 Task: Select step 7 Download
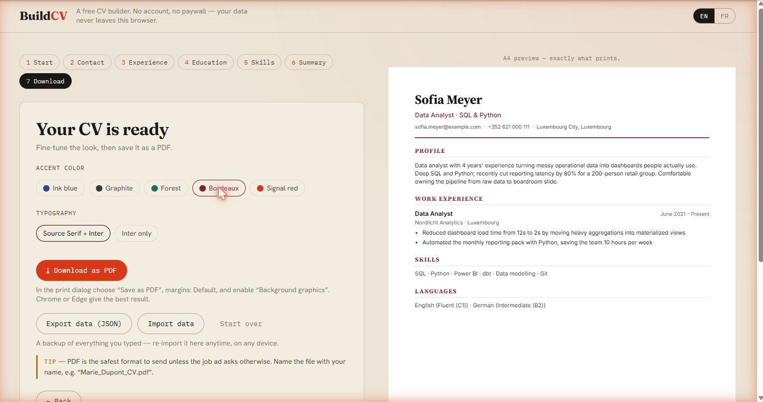coord(45,81)
